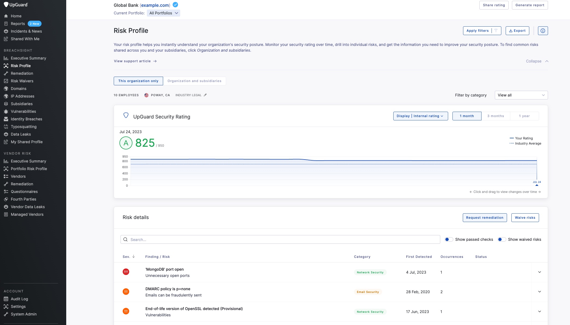
Task: Select This organization only tab
Action: tap(138, 81)
